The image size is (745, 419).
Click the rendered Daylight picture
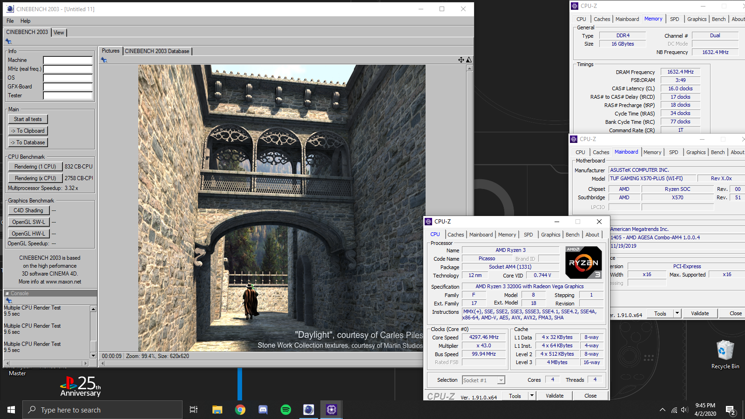tap(282, 208)
